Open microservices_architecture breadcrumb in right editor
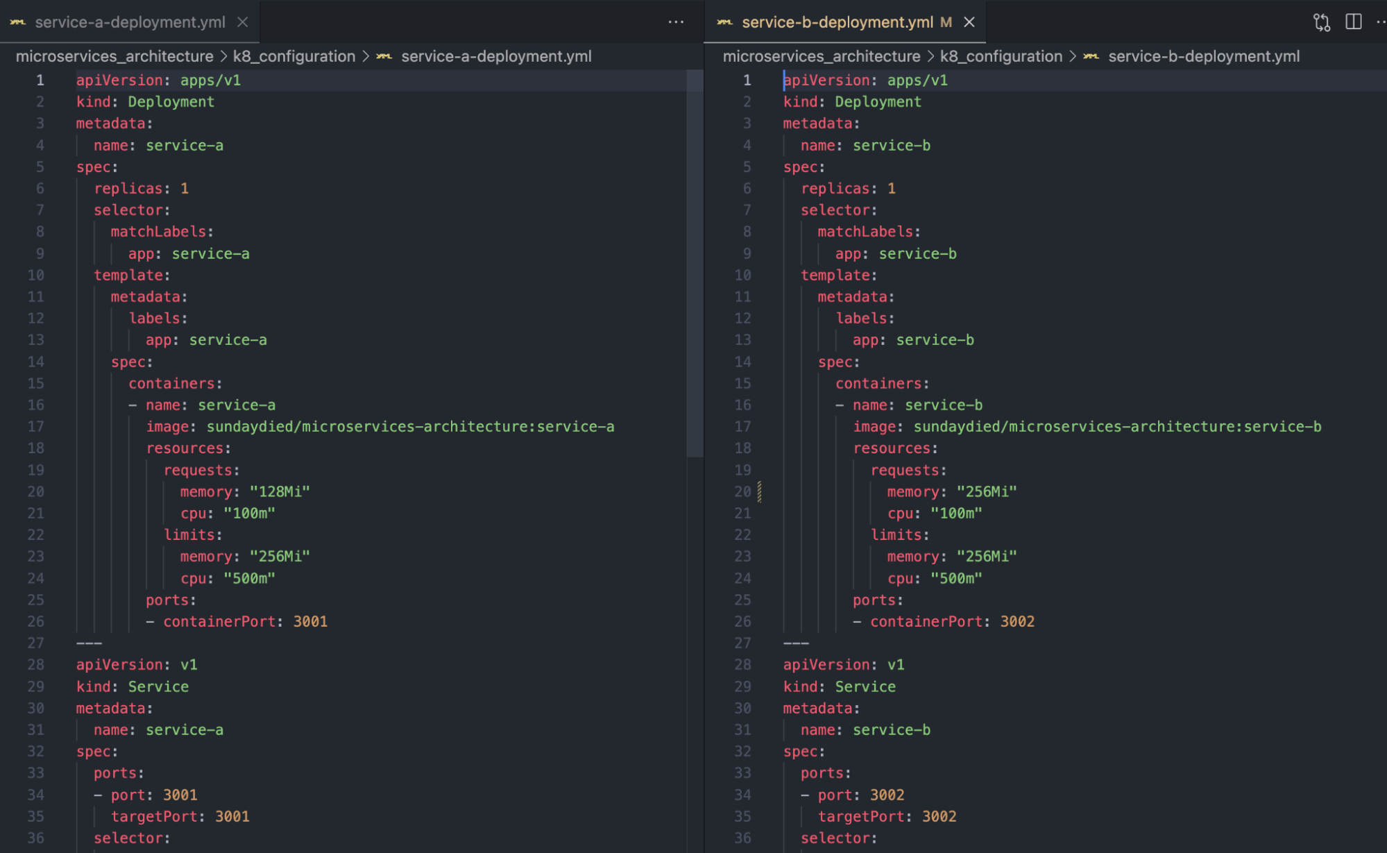This screenshot has width=1387, height=853. click(822, 56)
